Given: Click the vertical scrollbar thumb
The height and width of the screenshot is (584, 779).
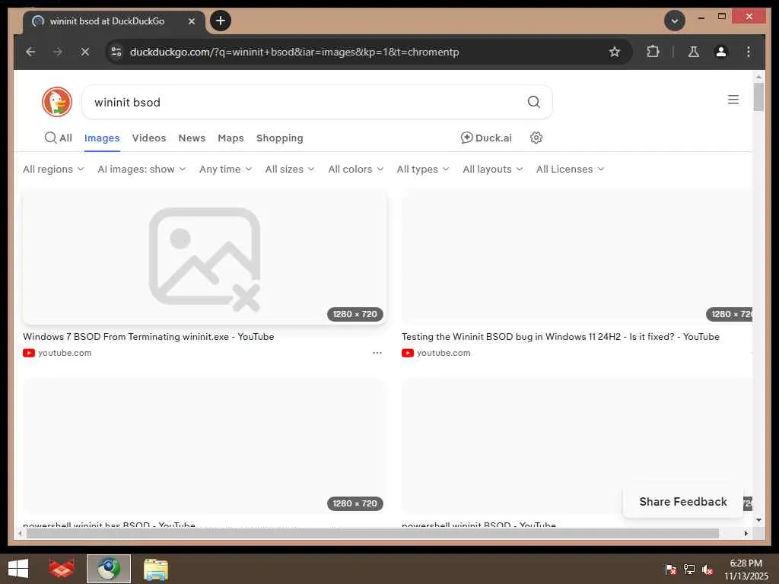Looking at the screenshot, I should 758,97.
